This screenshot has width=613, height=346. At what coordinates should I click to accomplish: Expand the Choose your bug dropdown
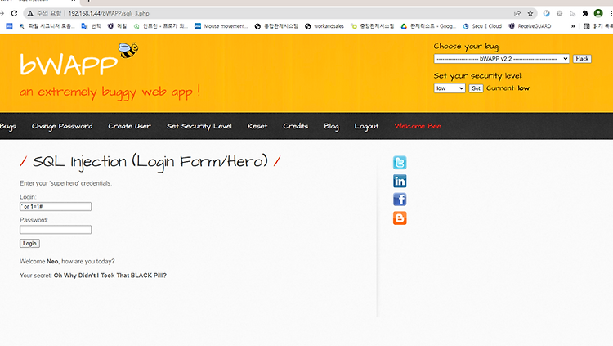tap(502, 59)
